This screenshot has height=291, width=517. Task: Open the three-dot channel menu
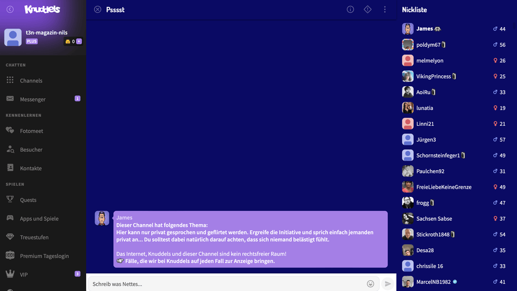pos(385,9)
